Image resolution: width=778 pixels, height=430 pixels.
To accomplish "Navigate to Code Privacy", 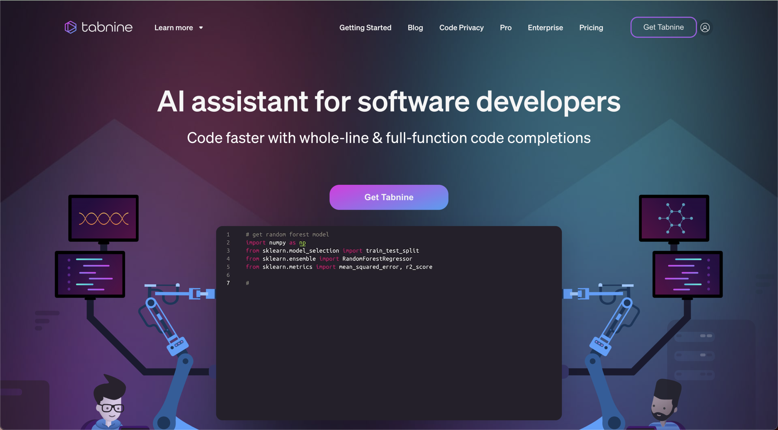I will pos(461,28).
